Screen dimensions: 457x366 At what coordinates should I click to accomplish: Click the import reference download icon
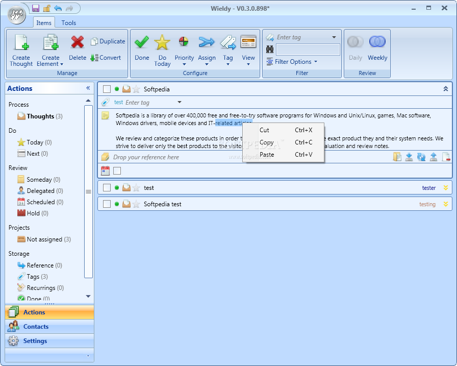pyautogui.click(x=409, y=157)
